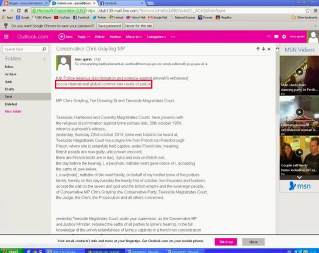Click the Outlook.com logo text

pyautogui.click(x=33, y=37)
